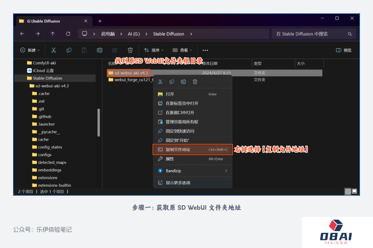
Task: Toggle the 预览 preview pane
Action: 344,50
